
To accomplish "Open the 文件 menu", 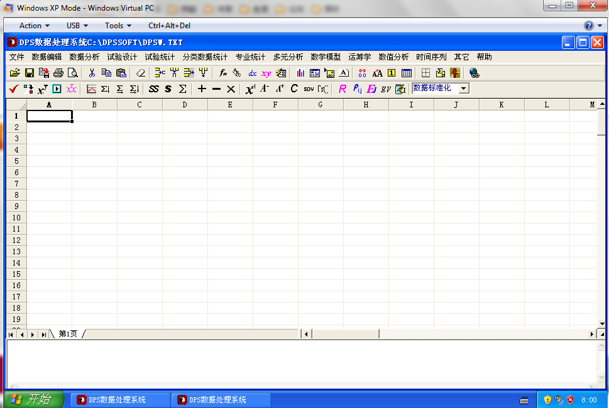I will 16,57.
